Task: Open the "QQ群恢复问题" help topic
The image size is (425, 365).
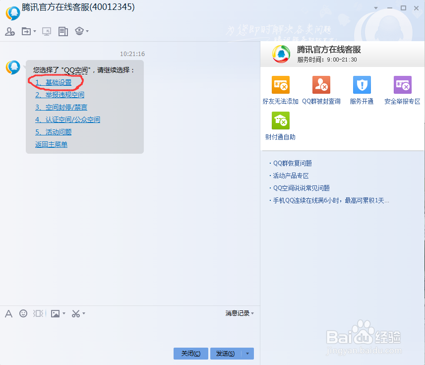Action: tap(293, 163)
